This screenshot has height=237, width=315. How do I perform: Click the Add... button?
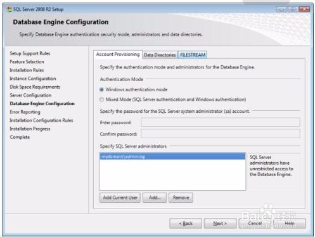pos(155,198)
